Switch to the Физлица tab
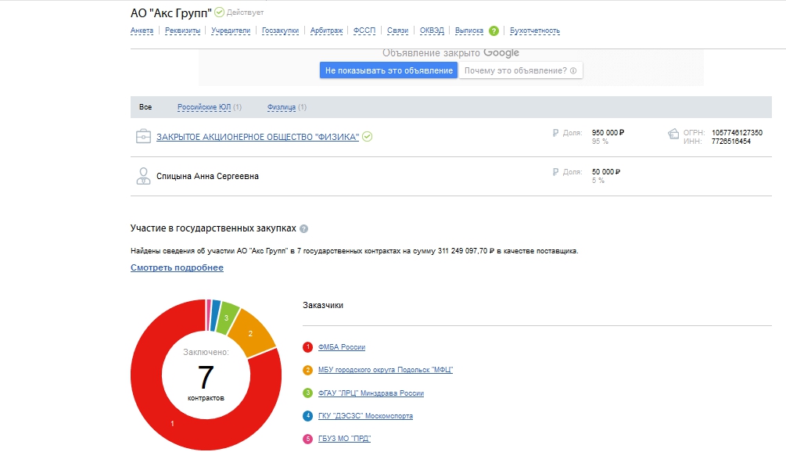Image resolution: width=786 pixels, height=452 pixels. pyautogui.click(x=282, y=106)
